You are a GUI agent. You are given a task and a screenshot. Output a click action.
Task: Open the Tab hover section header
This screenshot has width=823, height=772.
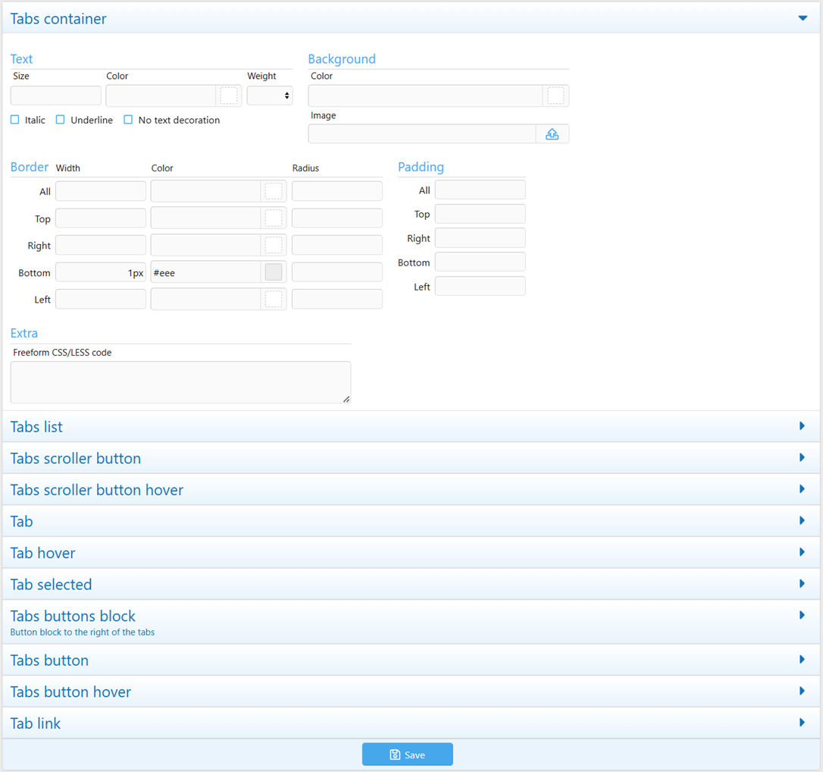(x=409, y=553)
